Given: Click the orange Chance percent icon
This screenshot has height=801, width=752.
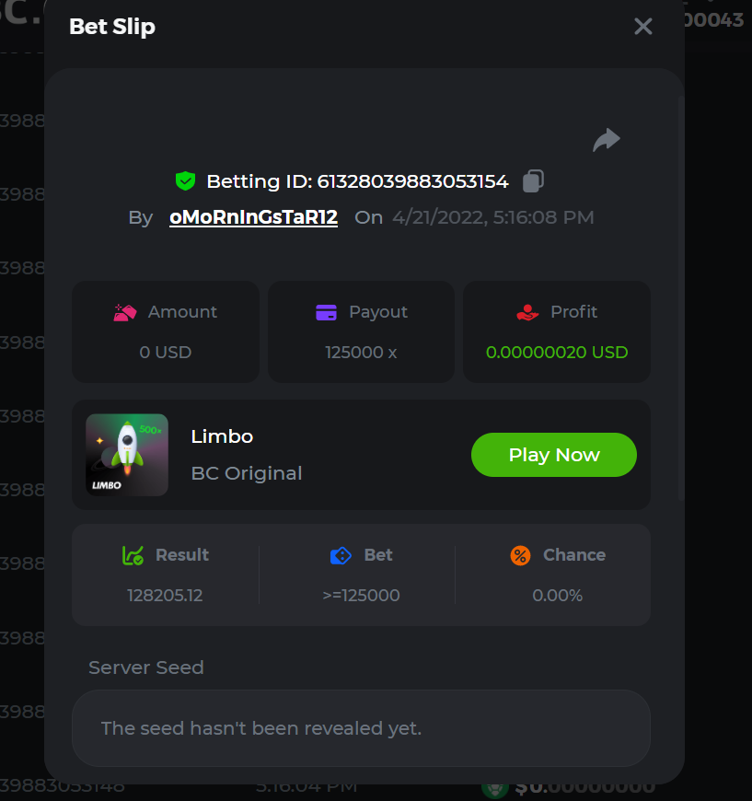Looking at the screenshot, I should (x=520, y=555).
